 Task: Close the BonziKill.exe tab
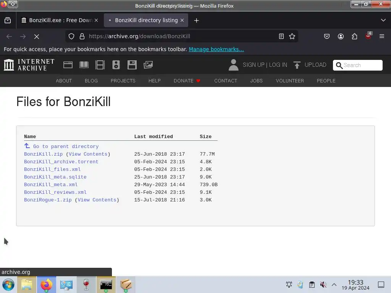point(96,21)
